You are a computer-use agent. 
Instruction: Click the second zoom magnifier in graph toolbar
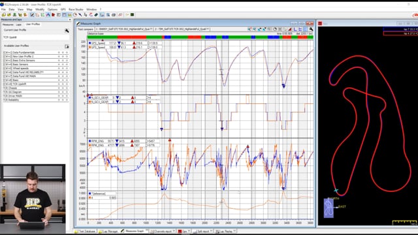point(254,29)
